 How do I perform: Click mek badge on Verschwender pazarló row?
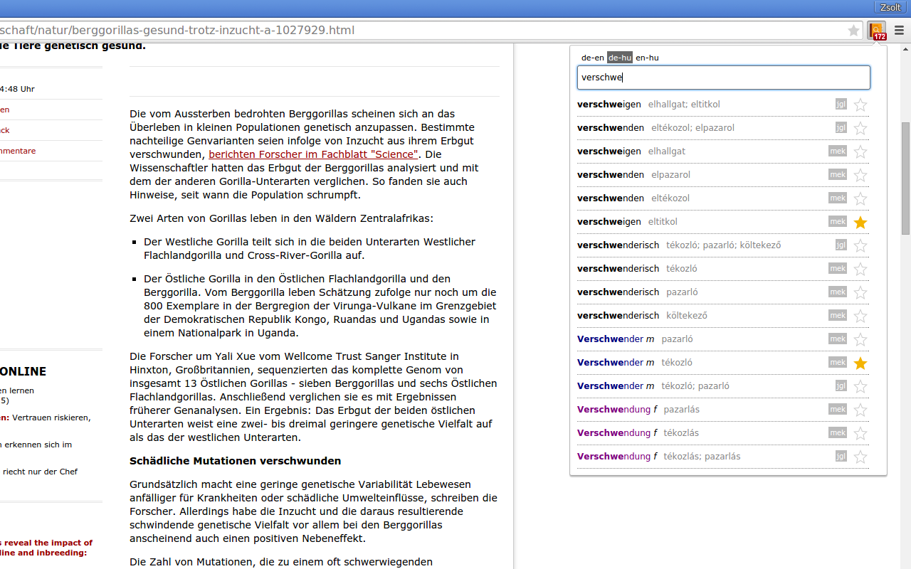coord(838,339)
